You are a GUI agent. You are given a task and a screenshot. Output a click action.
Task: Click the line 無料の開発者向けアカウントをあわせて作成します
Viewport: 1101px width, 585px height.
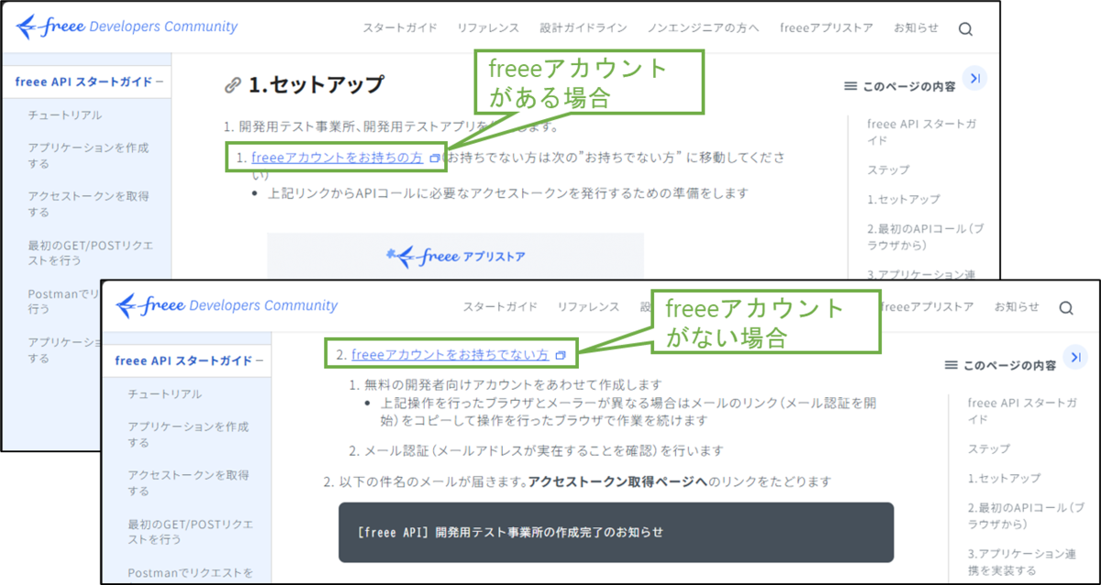pyautogui.click(x=512, y=385)
